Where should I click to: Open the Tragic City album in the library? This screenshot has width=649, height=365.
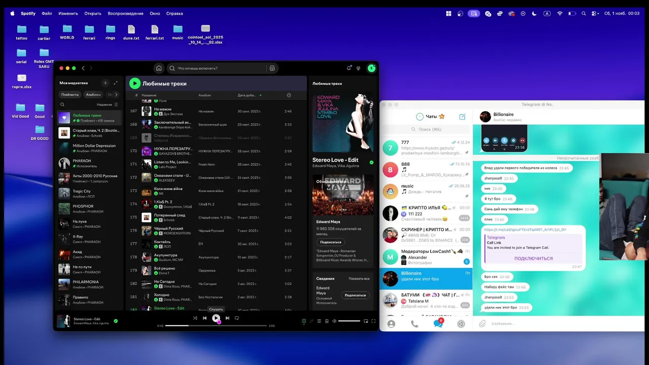click(x=89, y=193)
